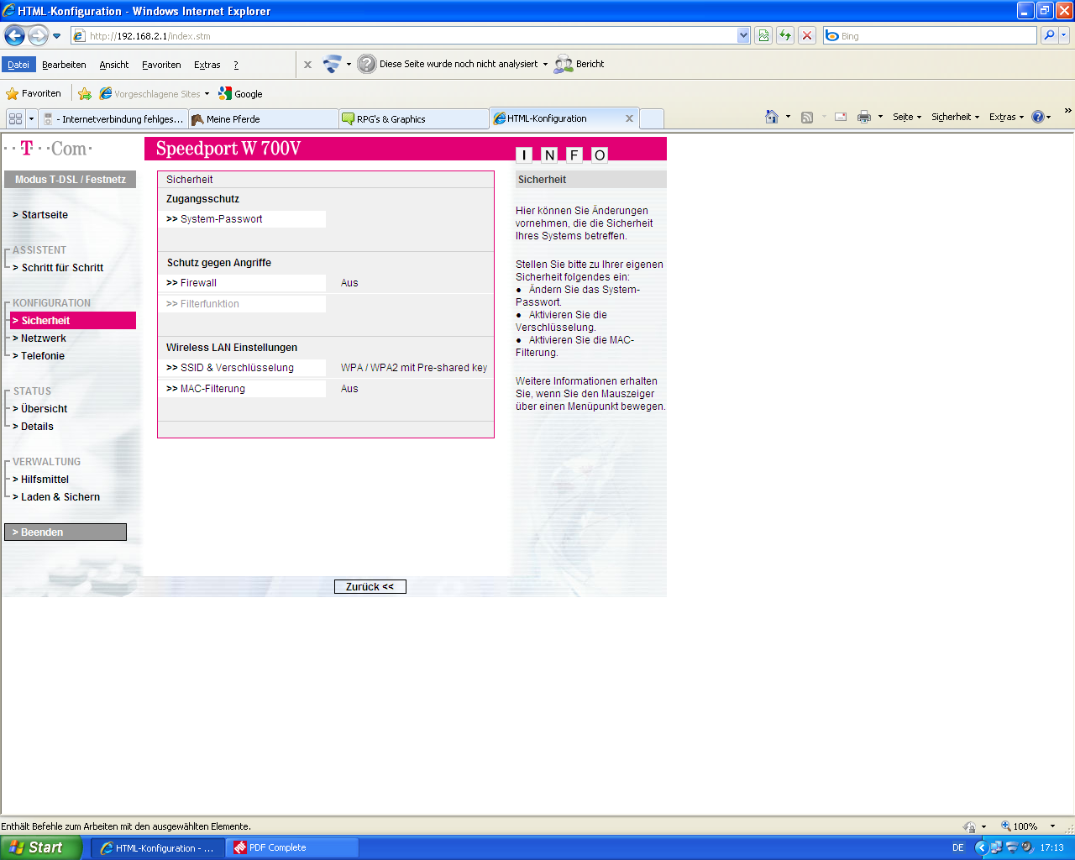This screenshot has width=1075, height=860.
Task: Open the recent pages dropdown arrow
Action: 57,36
